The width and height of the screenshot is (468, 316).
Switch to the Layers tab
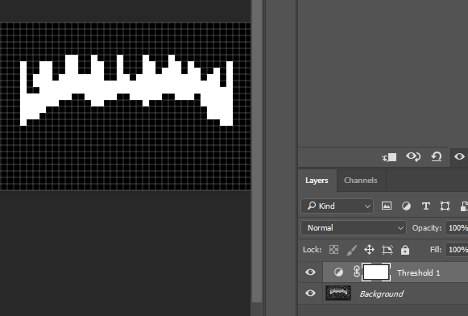tap(317, 181)
